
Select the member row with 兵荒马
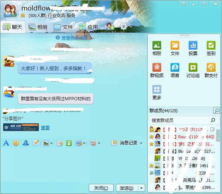(x=183, y=180)
